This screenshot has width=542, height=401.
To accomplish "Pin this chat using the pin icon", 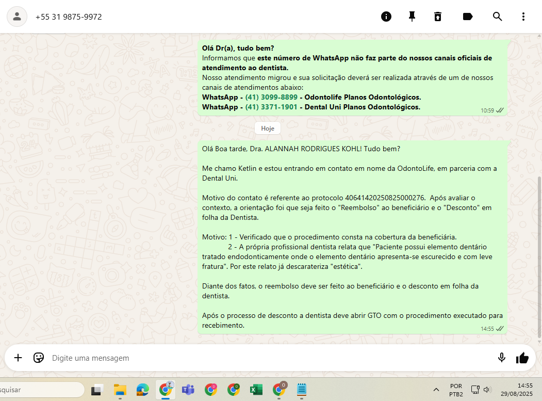I will point(412,17).
